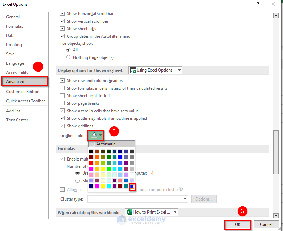283x231 pixels.
Task: Select the Nothing (hide objects) radio button
Action: click(x=69, y=57)
